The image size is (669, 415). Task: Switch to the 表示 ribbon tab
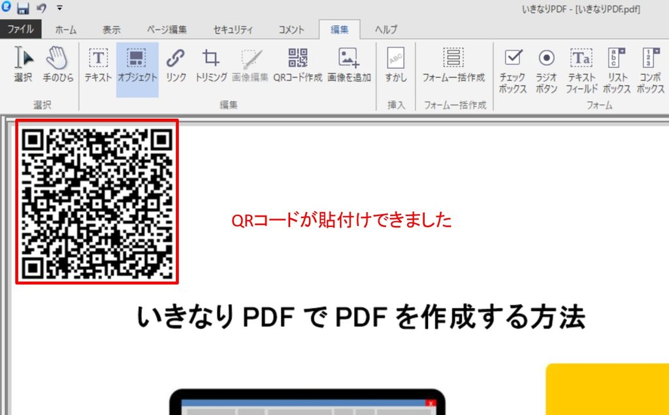(x=111, y=29)
